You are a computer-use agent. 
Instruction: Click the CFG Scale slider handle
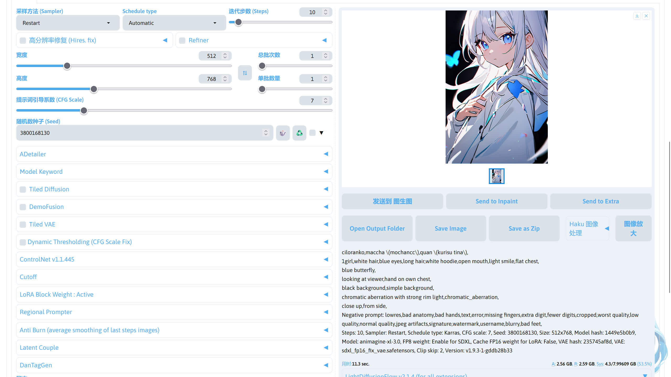point(84,111)
